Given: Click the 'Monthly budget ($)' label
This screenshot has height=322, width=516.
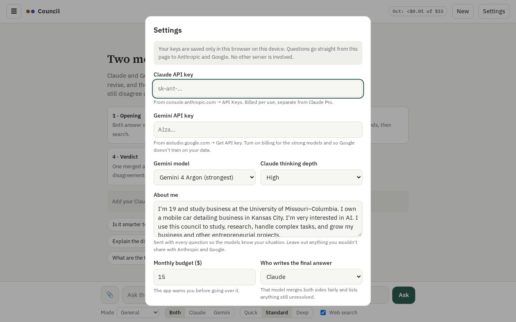Looking at the screenshot, I should [x=178, y=263].
